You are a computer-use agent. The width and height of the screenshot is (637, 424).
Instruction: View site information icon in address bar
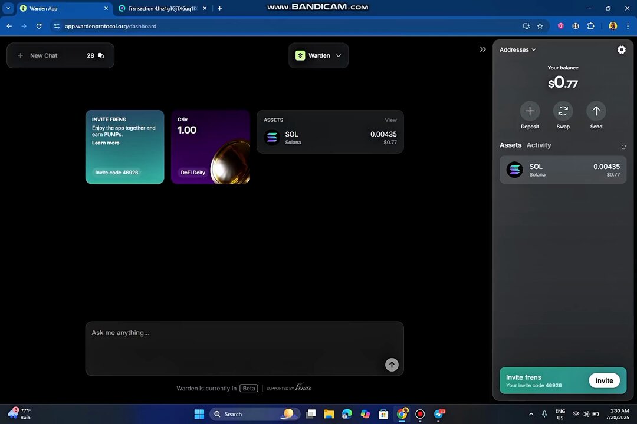point(57,26)
